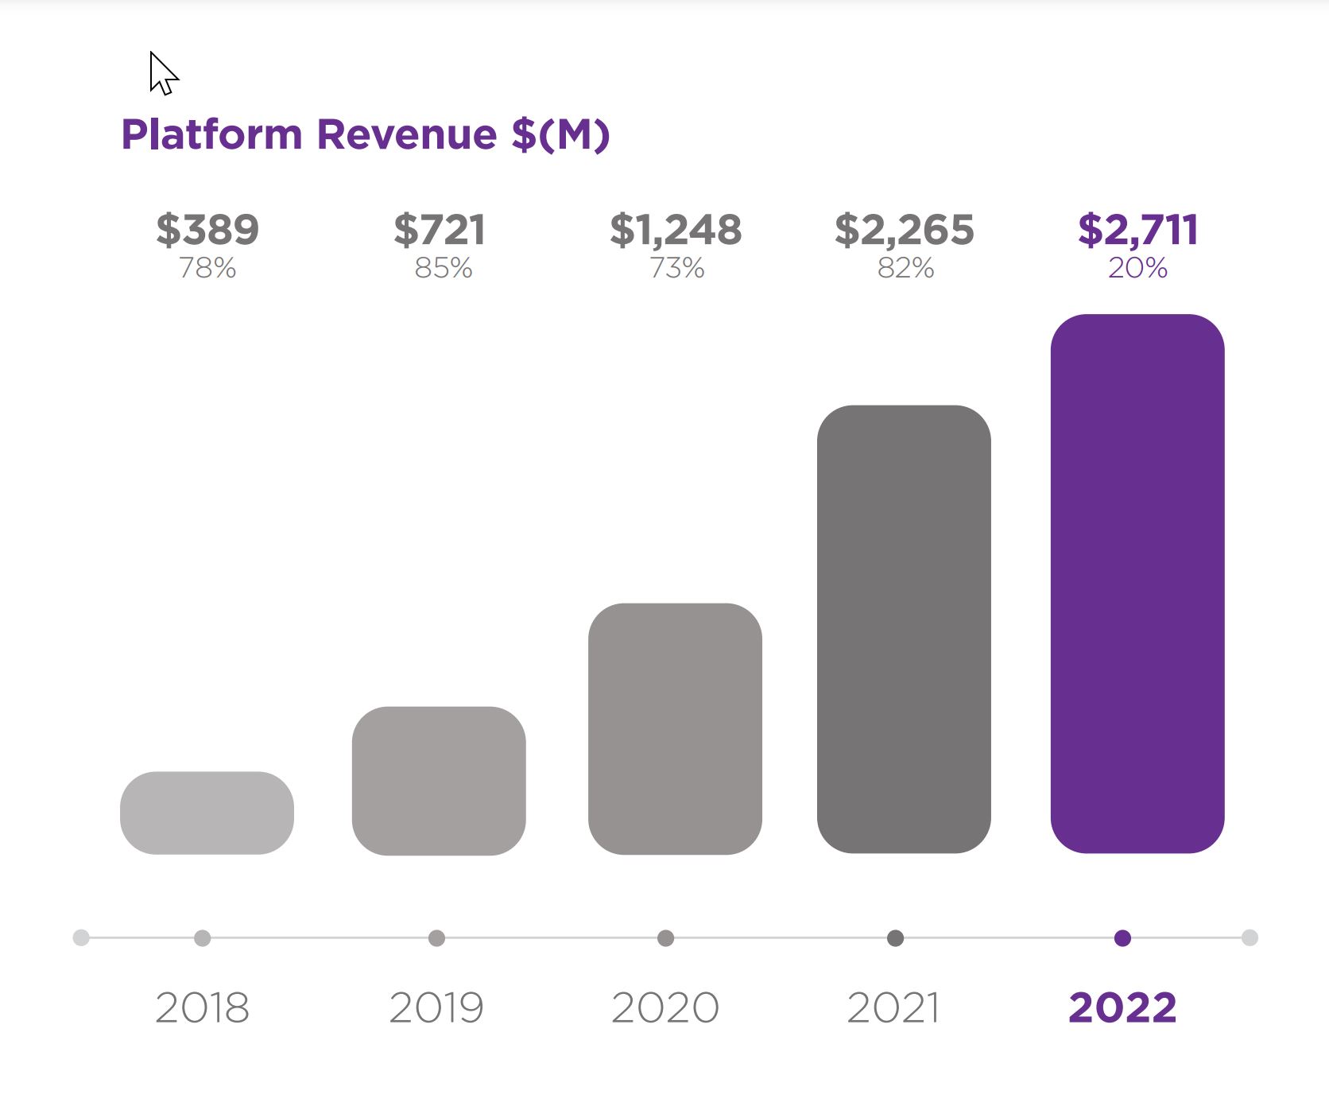The width and height of the screenshot is (1329, 1106).
Task: Click the 2018 year label
Action: pos(203,1008)
